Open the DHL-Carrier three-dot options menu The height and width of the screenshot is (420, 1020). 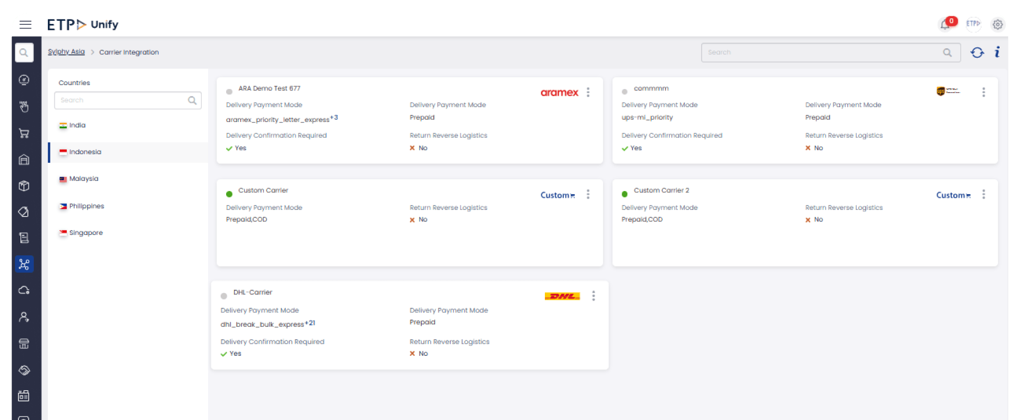click(593, 296)
